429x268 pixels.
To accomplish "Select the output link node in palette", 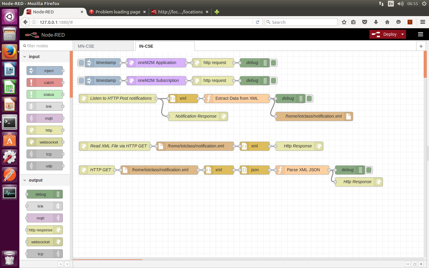I will click(x=45, y=206).
